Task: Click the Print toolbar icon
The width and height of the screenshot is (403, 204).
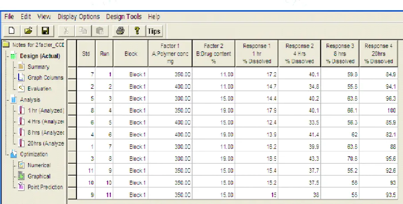Action: pos(120,31)
